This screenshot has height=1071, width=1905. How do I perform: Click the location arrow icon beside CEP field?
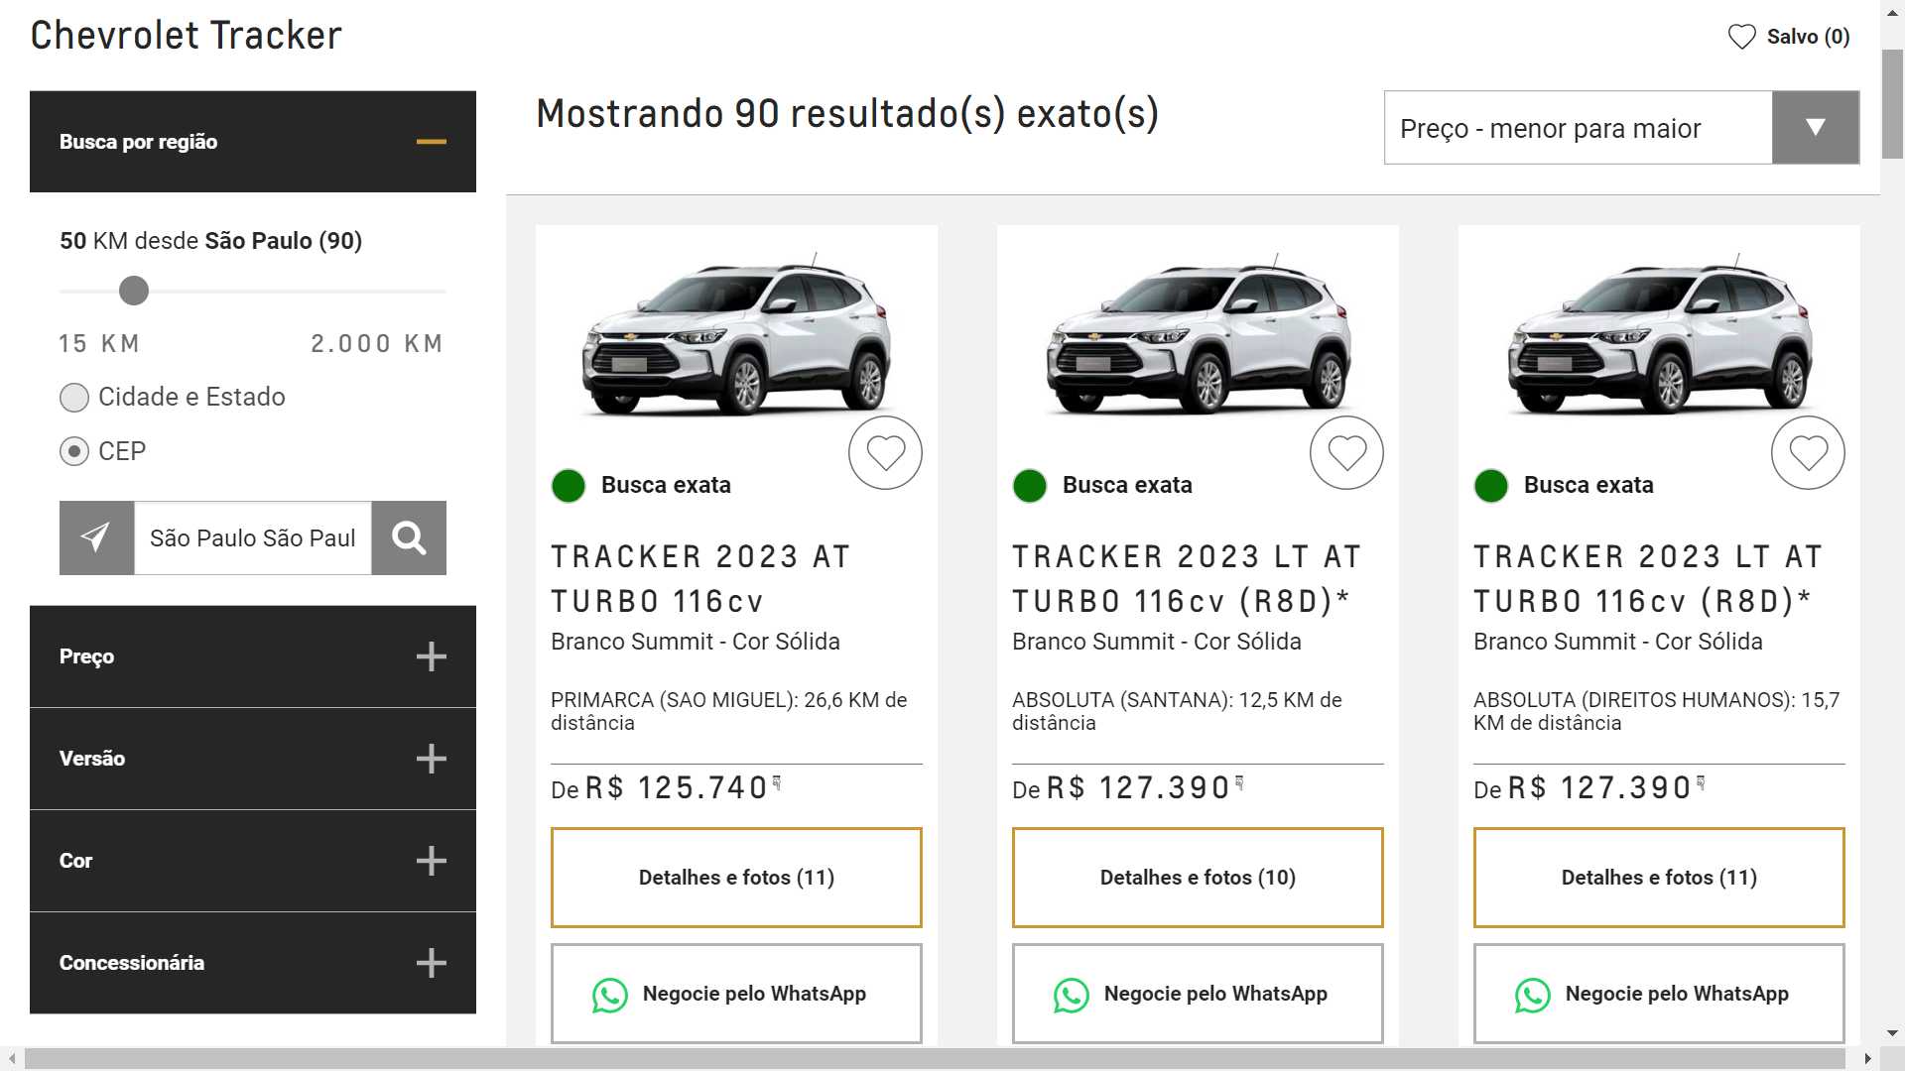pyautogui.click(x=96, y=537)
